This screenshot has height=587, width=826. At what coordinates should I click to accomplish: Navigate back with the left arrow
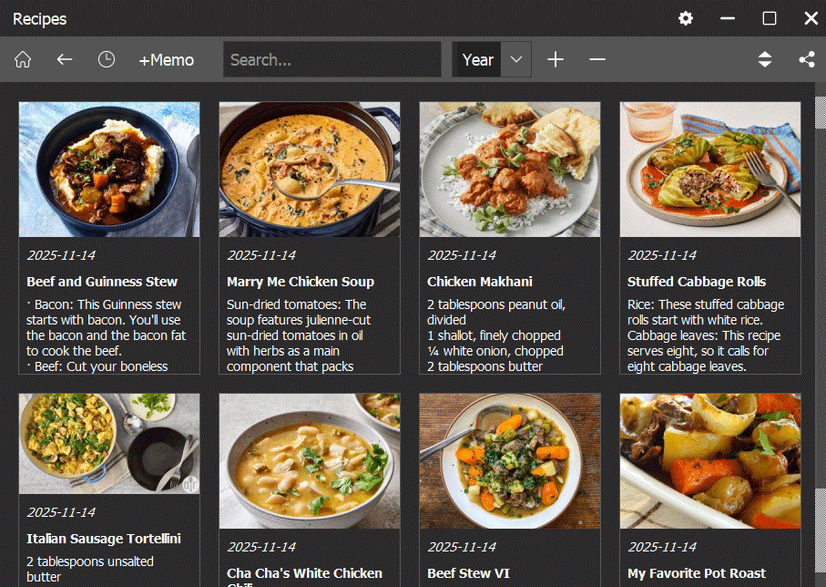point(64,60)
